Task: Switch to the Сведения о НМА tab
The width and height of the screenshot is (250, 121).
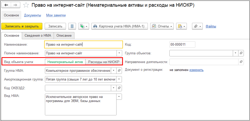Action: pyautogui.click(x=38, y=36)
